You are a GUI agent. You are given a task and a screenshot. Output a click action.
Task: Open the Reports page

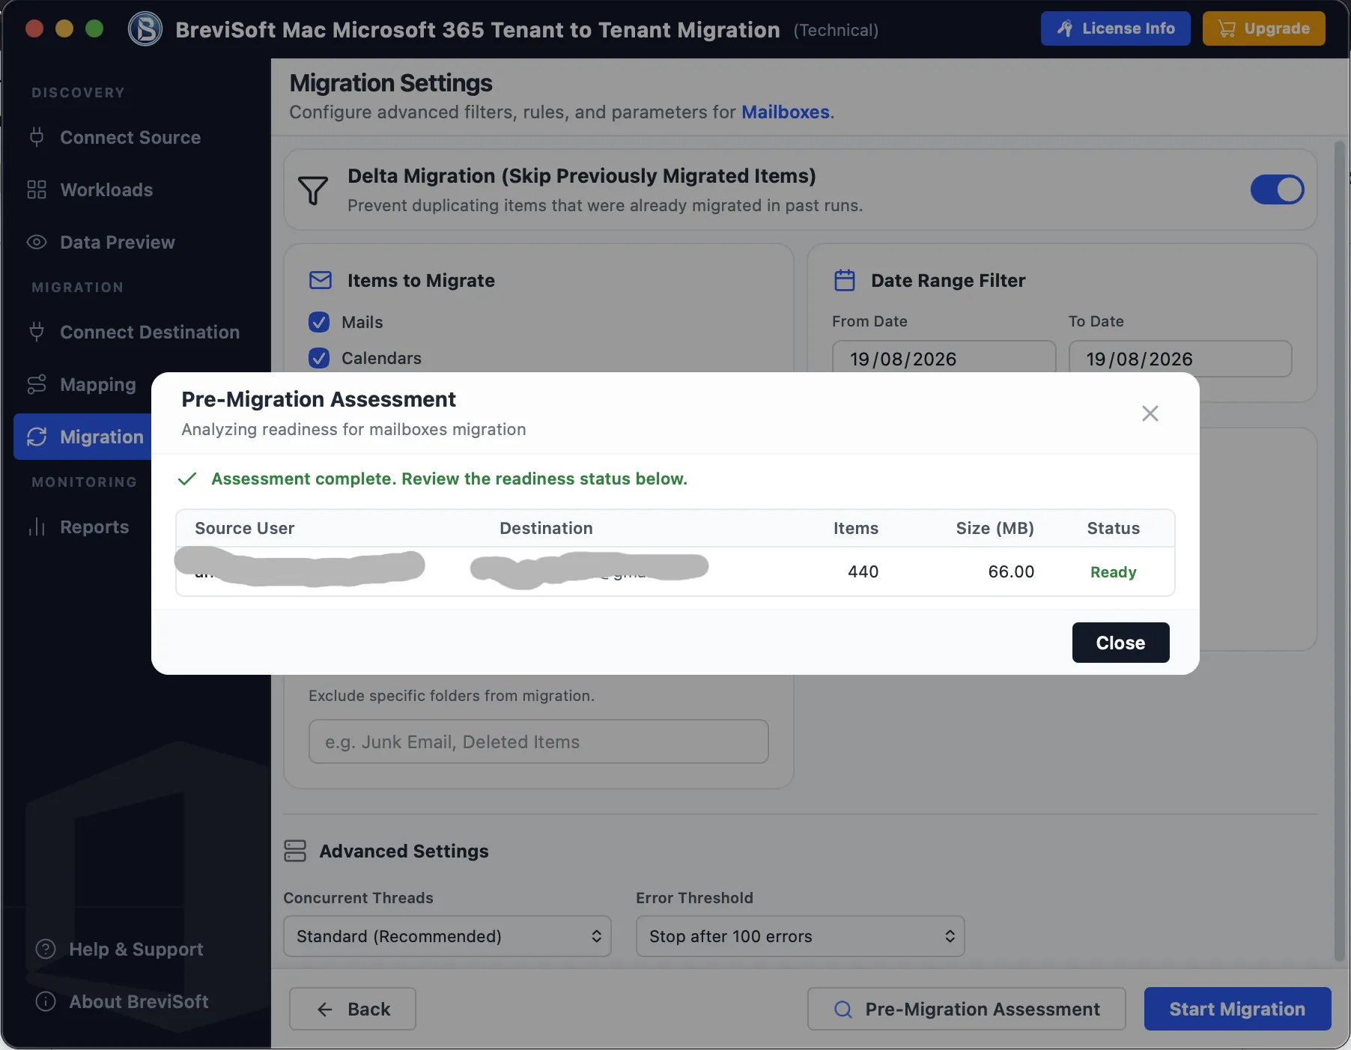(x=94, y=526)
